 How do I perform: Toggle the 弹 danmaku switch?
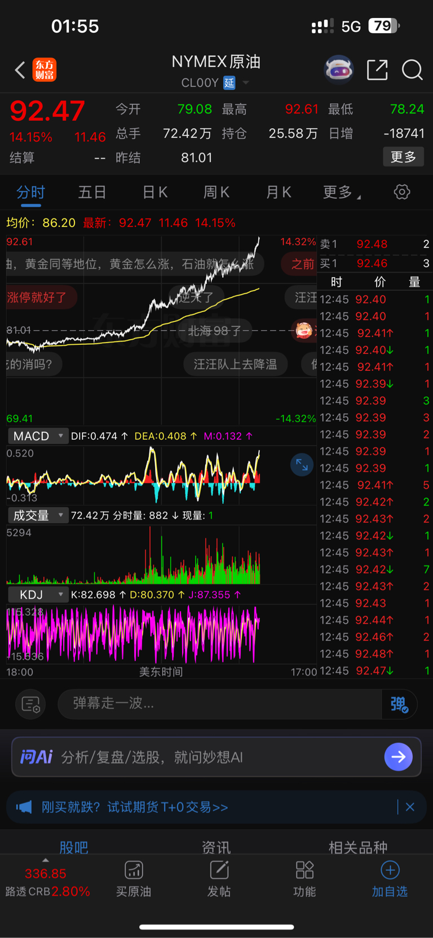coord(400,704)
